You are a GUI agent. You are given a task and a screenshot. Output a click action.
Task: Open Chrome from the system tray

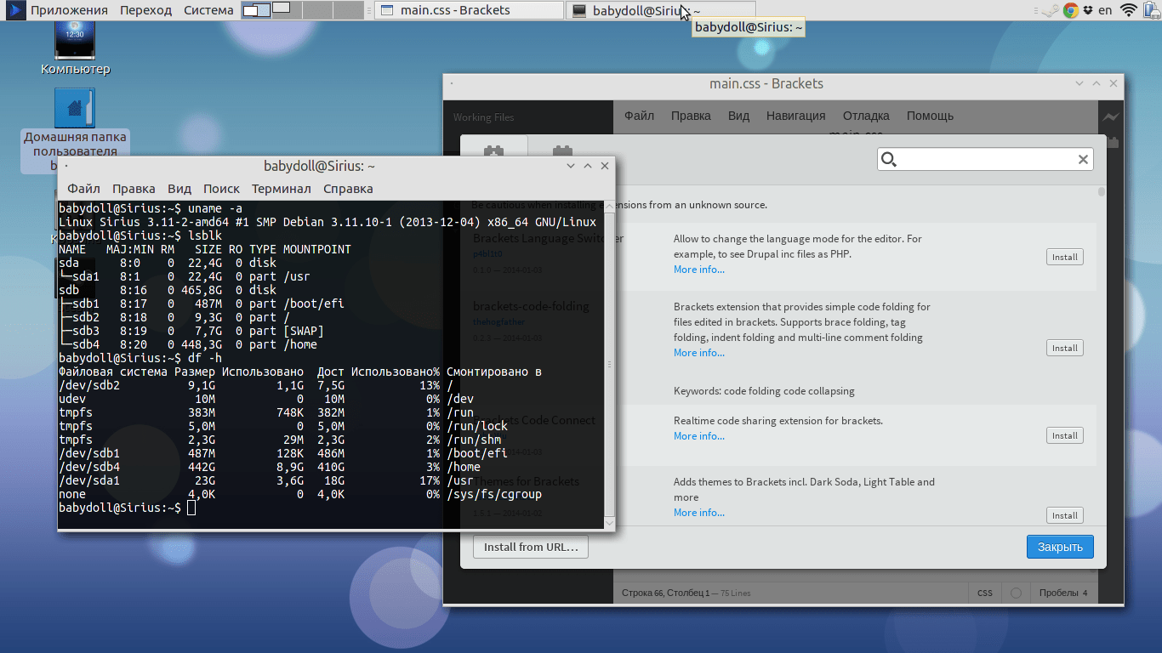pyautogui.click(x=1071, y=10)
